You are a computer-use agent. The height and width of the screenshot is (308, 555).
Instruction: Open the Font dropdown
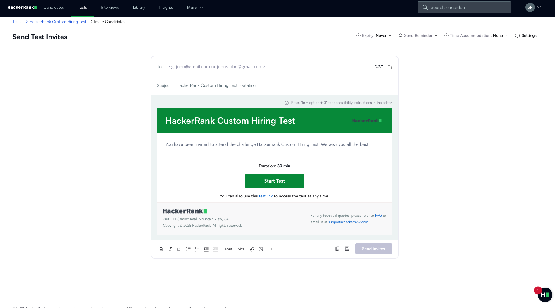(x=229, y=249)
